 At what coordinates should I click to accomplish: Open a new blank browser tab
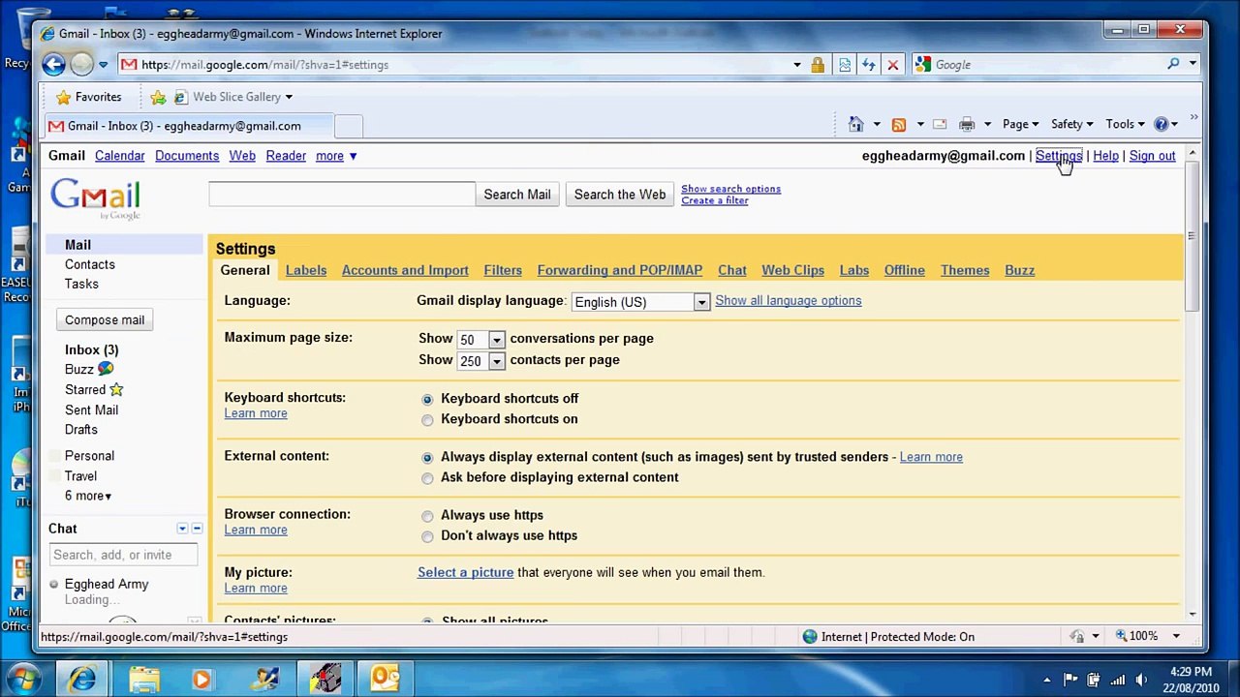(x=349, y=126)
